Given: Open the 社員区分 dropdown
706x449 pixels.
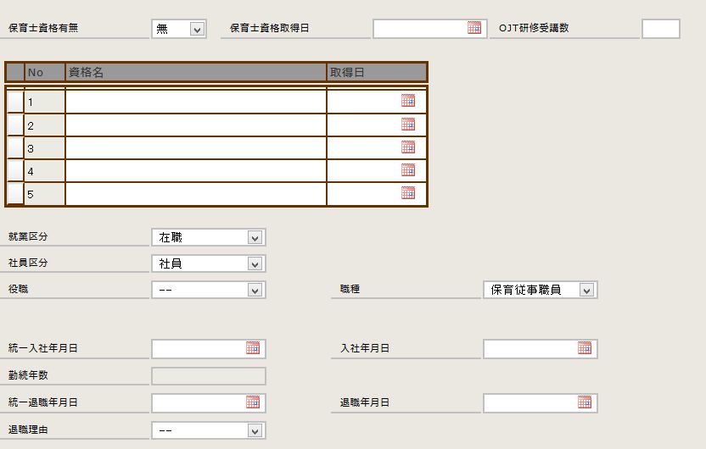Looking at the screenshot, I should pos(255,264).
